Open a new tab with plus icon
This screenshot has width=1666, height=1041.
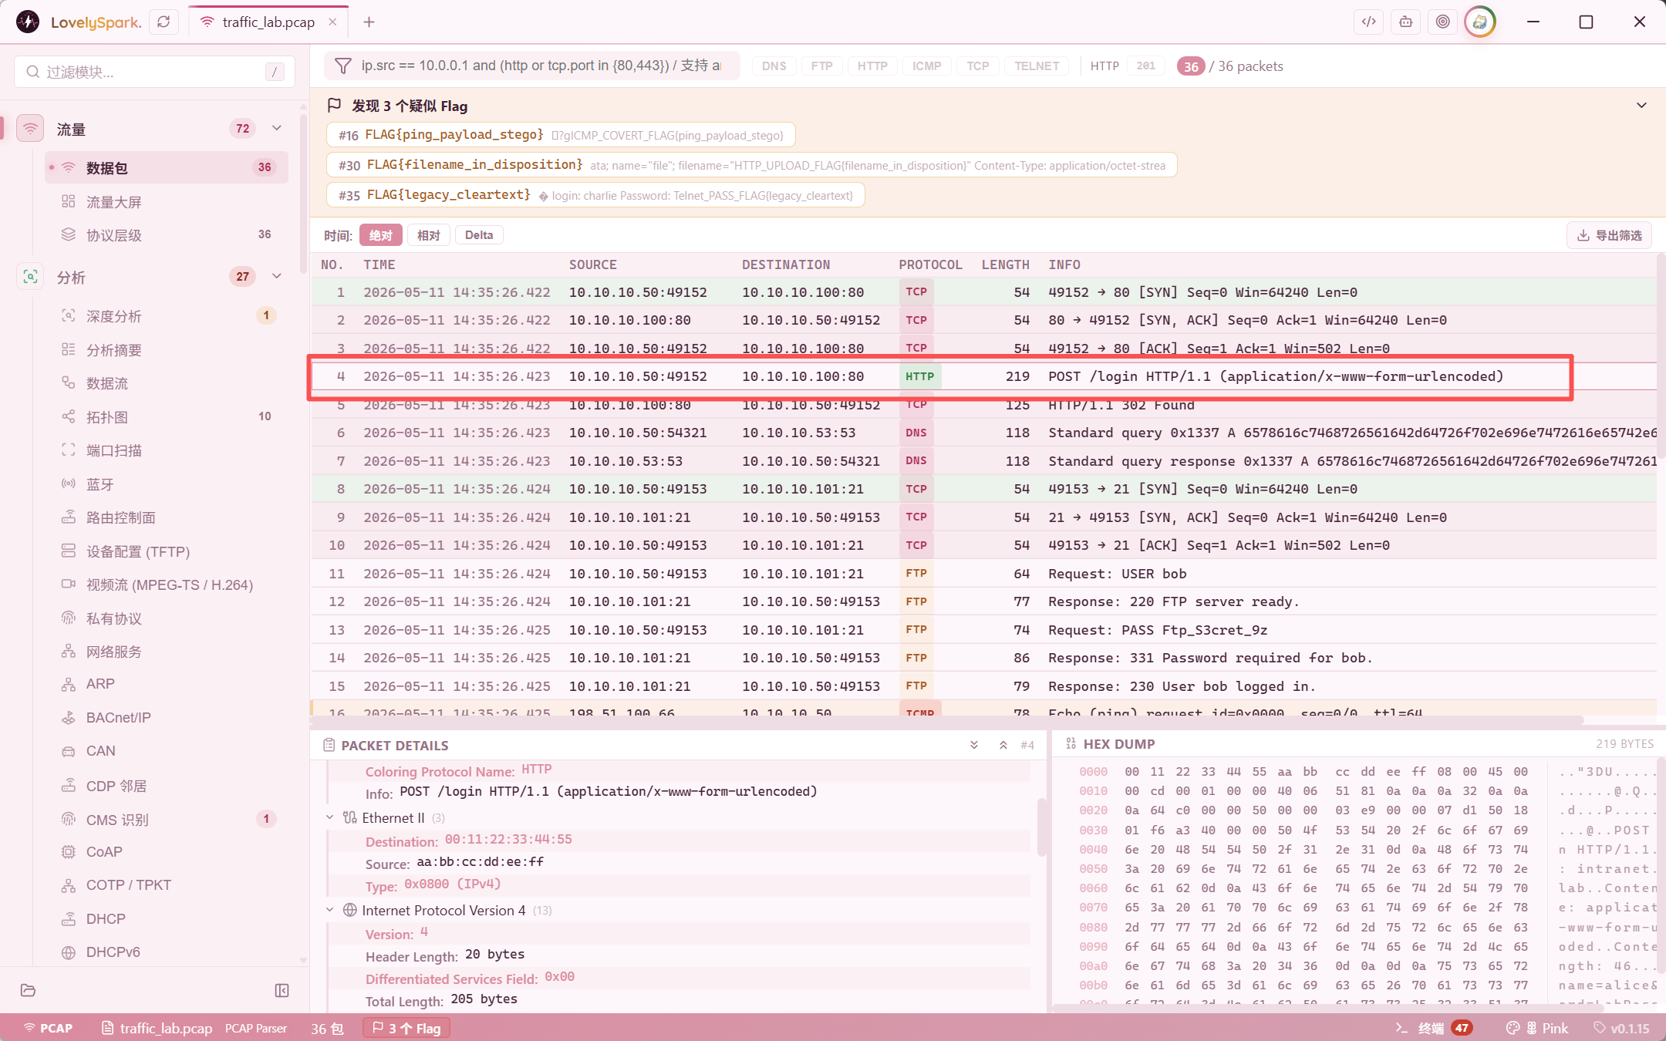point(369,22)
